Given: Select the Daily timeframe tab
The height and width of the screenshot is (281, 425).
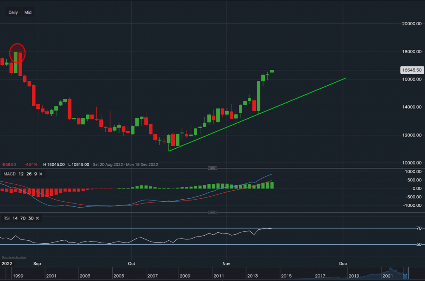Looking at the screenshot, I should tap(13, 12).
